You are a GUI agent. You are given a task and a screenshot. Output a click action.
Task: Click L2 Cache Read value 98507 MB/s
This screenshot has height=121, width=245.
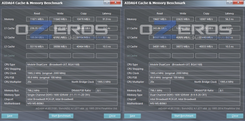click(x=160, y=37)
